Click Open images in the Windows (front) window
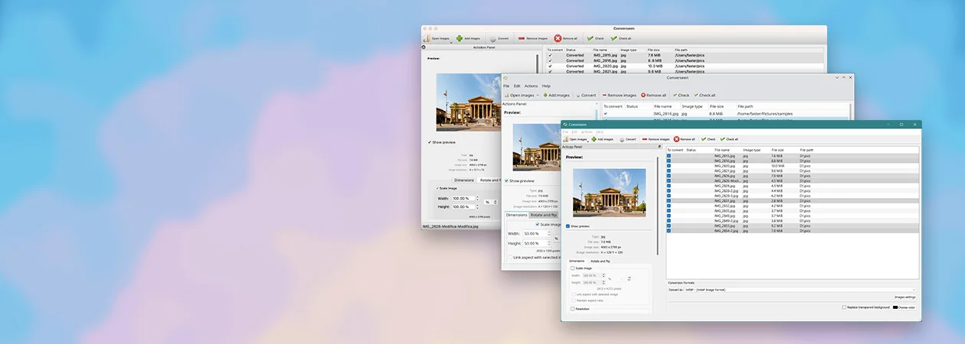Viewport: 965px width, 344px height. [x=575, y=139]
